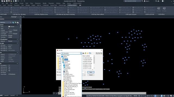Add new layout with plus icon
174x97 pixels.
(x=17, y=95)
